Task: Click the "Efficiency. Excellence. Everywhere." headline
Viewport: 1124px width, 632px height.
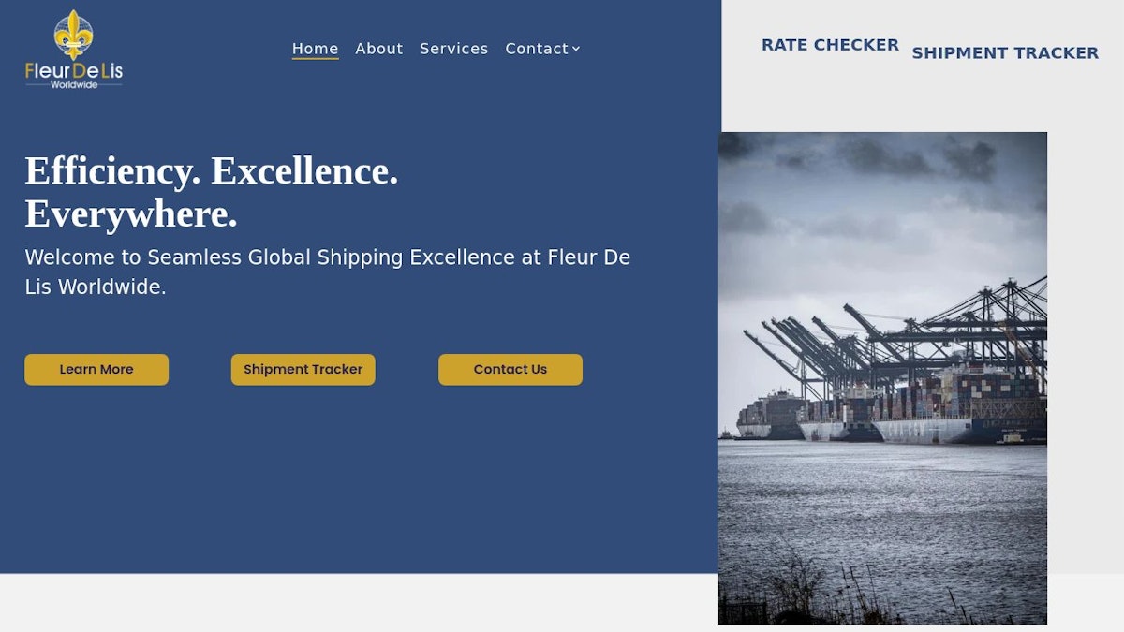Action: [x=212, y=192]
